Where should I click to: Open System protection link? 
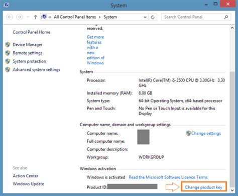coord(29,61)
